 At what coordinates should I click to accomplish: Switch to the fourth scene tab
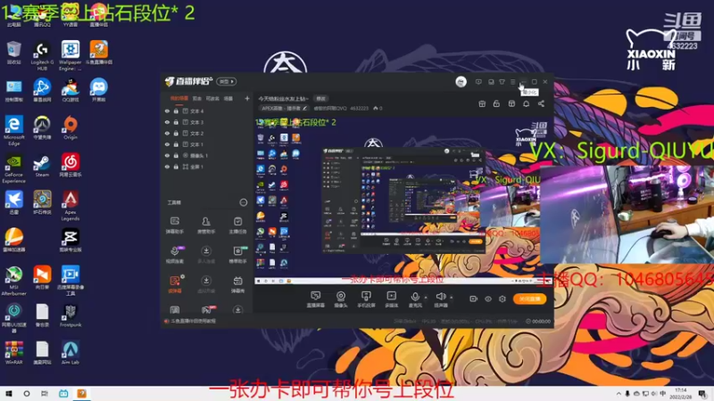pyautogui.click(x=228, y=98)
